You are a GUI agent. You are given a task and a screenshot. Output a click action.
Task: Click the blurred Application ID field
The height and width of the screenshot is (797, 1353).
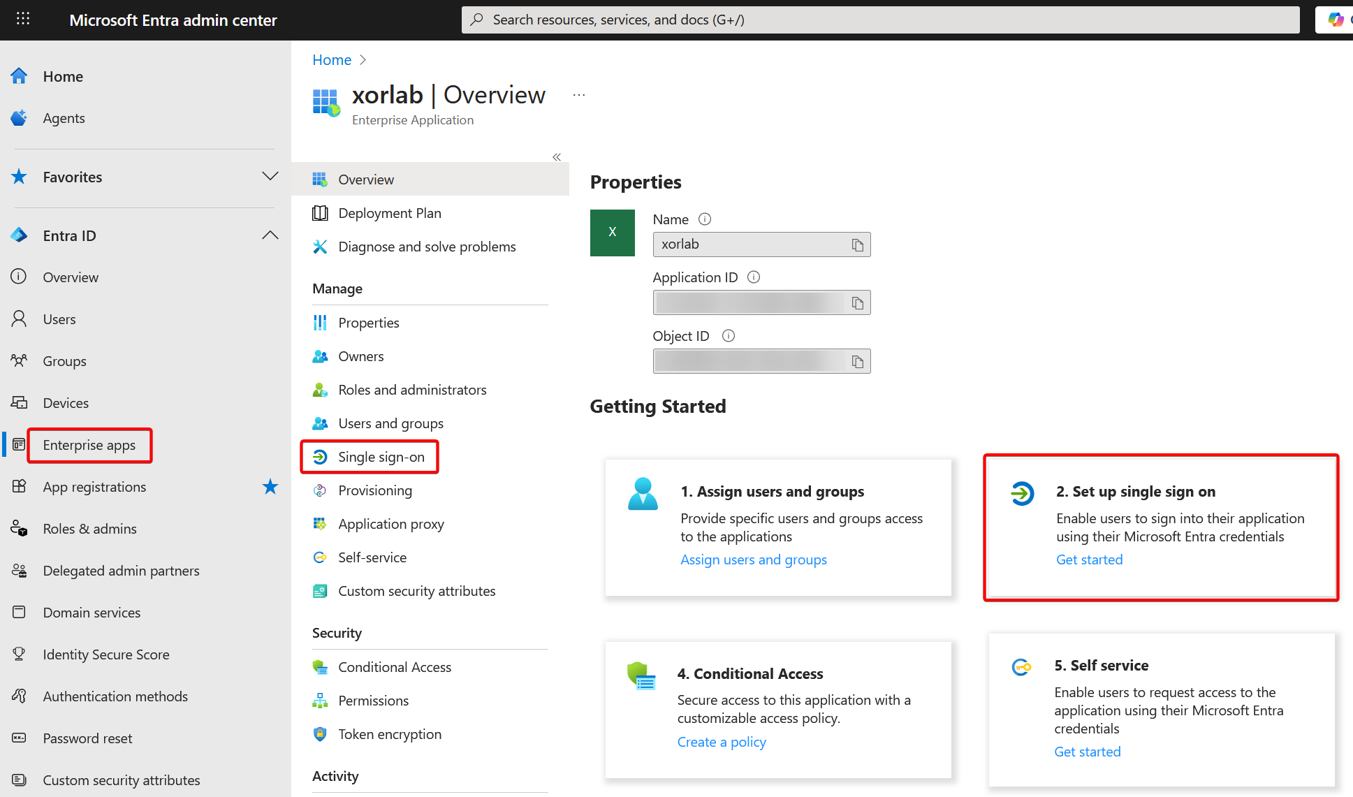coord(761,302)
